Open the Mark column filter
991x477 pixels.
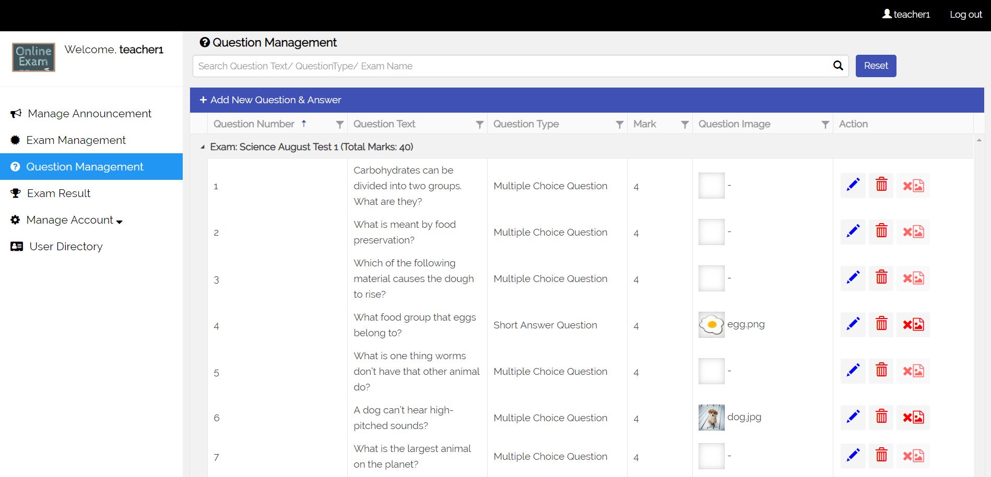point(685,125)
